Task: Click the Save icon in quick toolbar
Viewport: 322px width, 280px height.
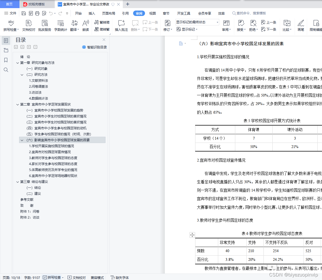Action: (x=24, y=13)
